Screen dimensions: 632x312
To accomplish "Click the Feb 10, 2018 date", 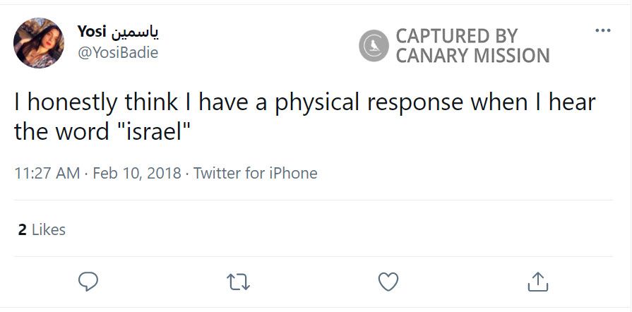I will click(x=137, y=173).
